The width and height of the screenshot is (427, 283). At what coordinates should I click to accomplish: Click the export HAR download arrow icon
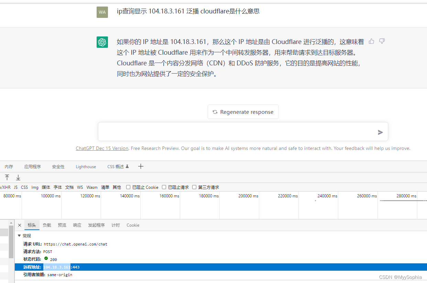click(18, 177)
